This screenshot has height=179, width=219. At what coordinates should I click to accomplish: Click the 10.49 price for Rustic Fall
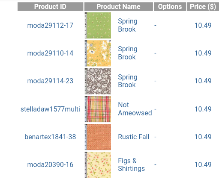pyautogui.click(x=203, y=137)
